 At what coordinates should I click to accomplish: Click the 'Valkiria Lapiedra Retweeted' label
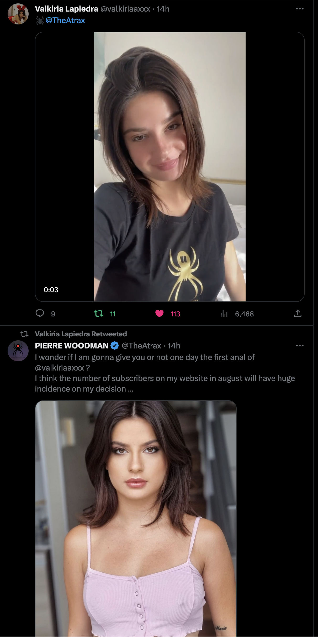coord(81,334)
